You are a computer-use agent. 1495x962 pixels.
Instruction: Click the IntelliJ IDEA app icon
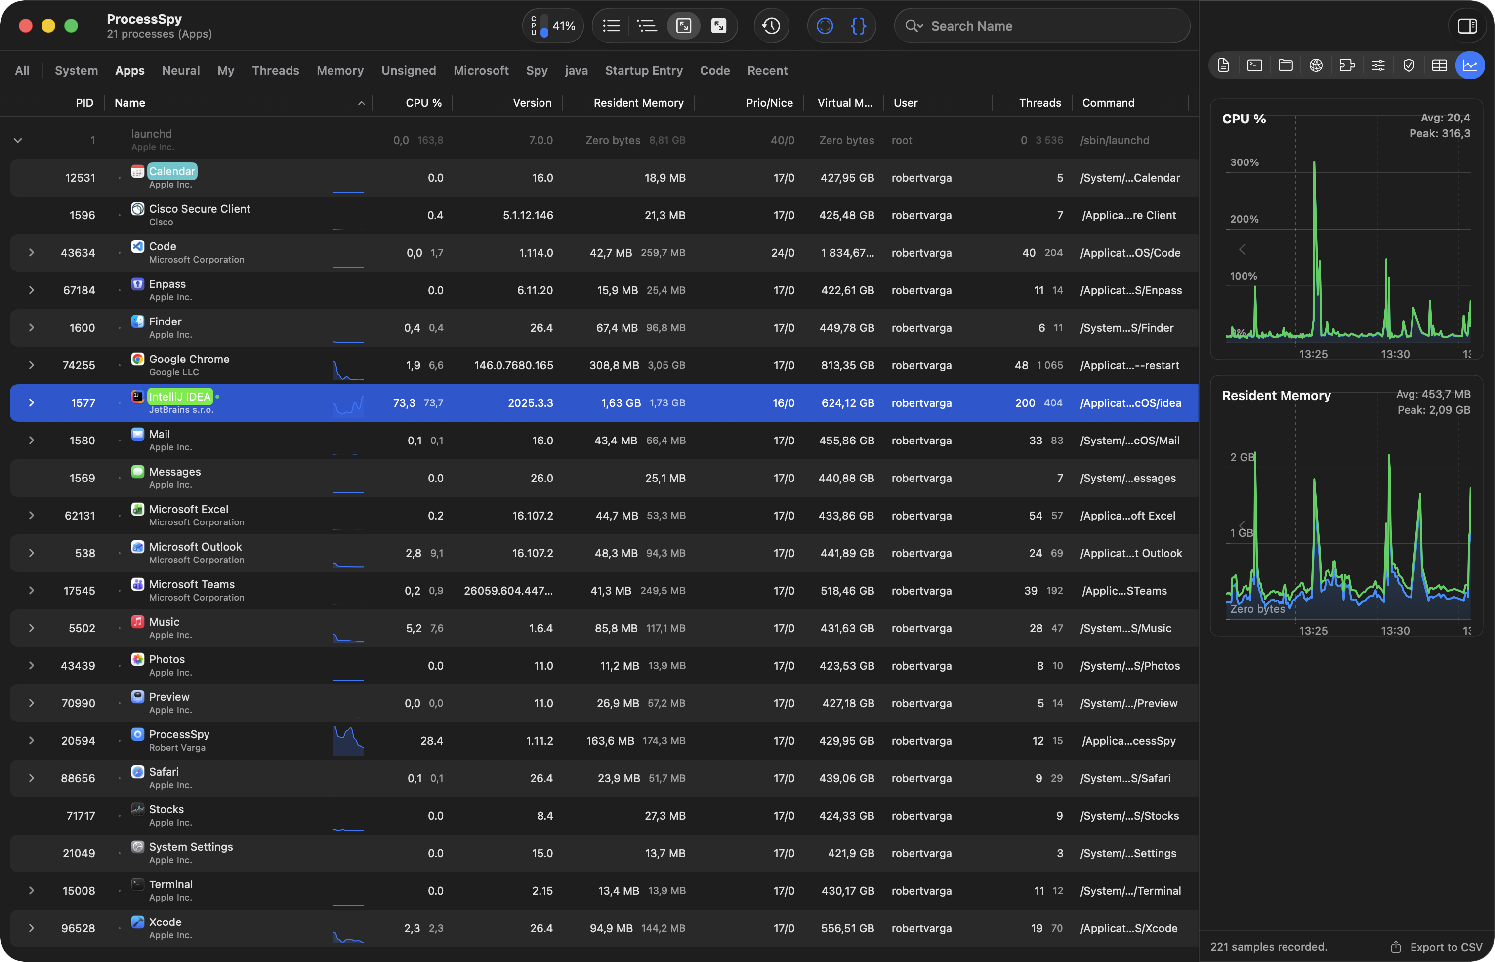[137, 396]
